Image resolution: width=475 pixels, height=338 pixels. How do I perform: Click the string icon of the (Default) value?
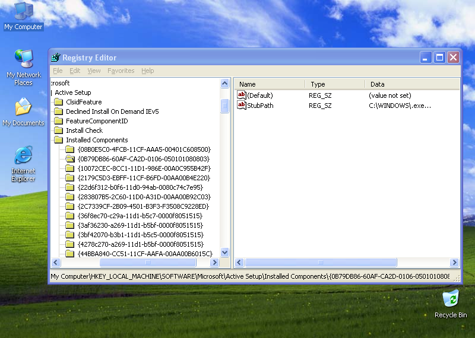[x=242, y=95]
